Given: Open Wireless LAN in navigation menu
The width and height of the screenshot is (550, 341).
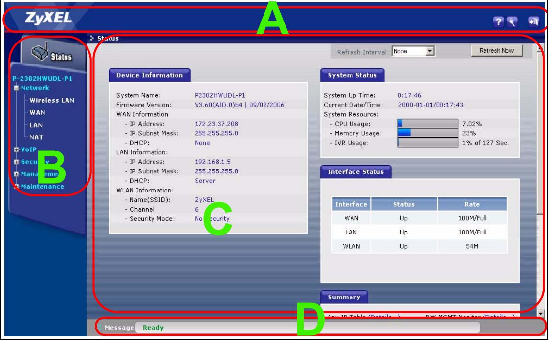Looking at the screenshot, I should point(52,100).
